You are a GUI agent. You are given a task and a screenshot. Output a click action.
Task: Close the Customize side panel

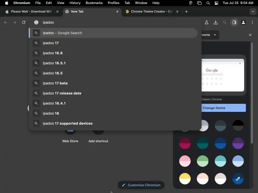click(250, 35)
